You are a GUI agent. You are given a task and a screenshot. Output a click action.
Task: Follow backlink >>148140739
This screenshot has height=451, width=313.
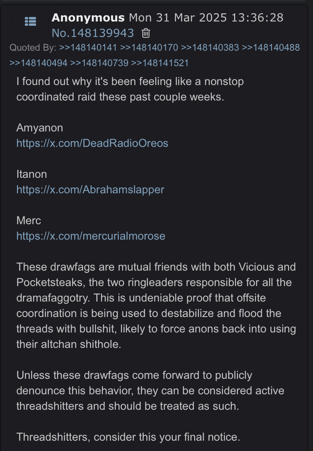click(99, 63)
